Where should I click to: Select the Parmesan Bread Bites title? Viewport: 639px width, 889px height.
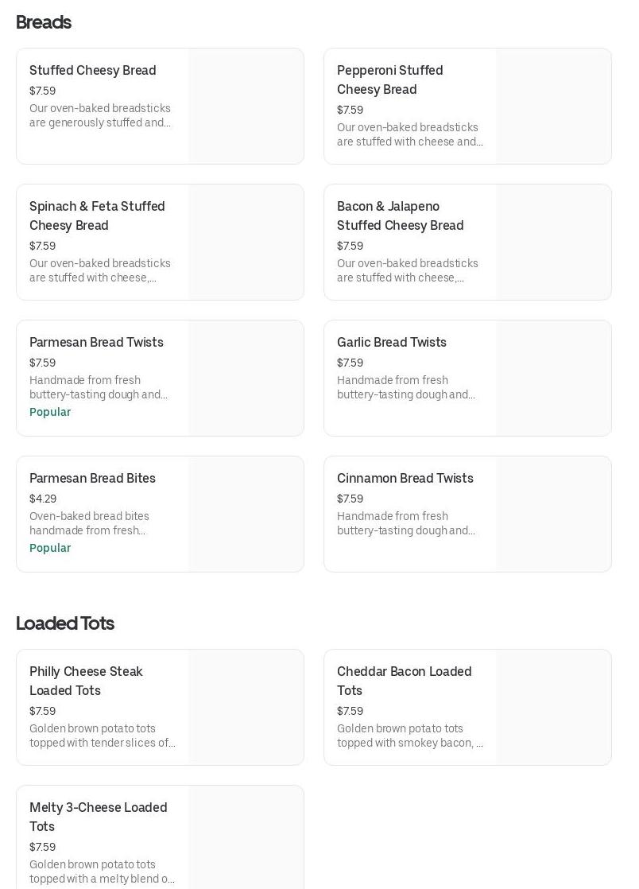click(92, 479)
